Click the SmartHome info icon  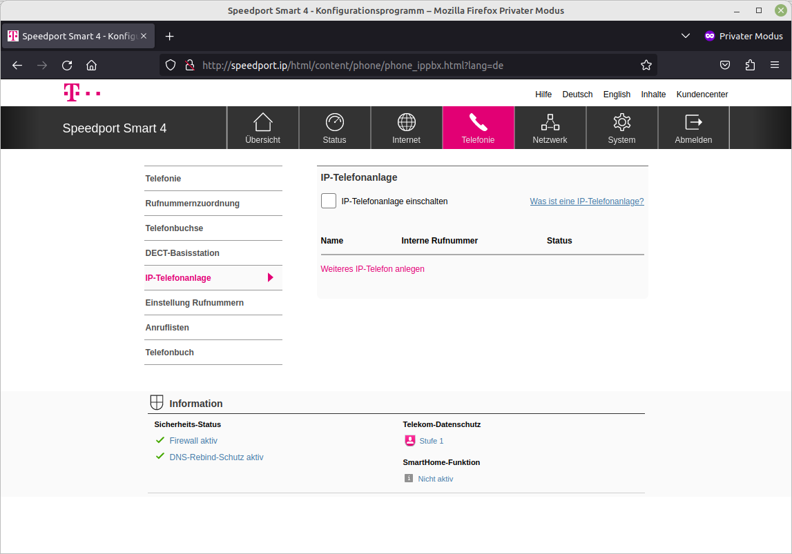click(x=409, y=478)
